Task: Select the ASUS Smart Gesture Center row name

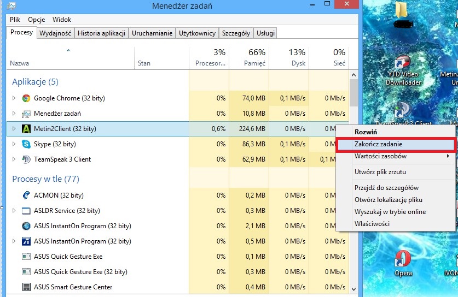Action: click(73, 287)
